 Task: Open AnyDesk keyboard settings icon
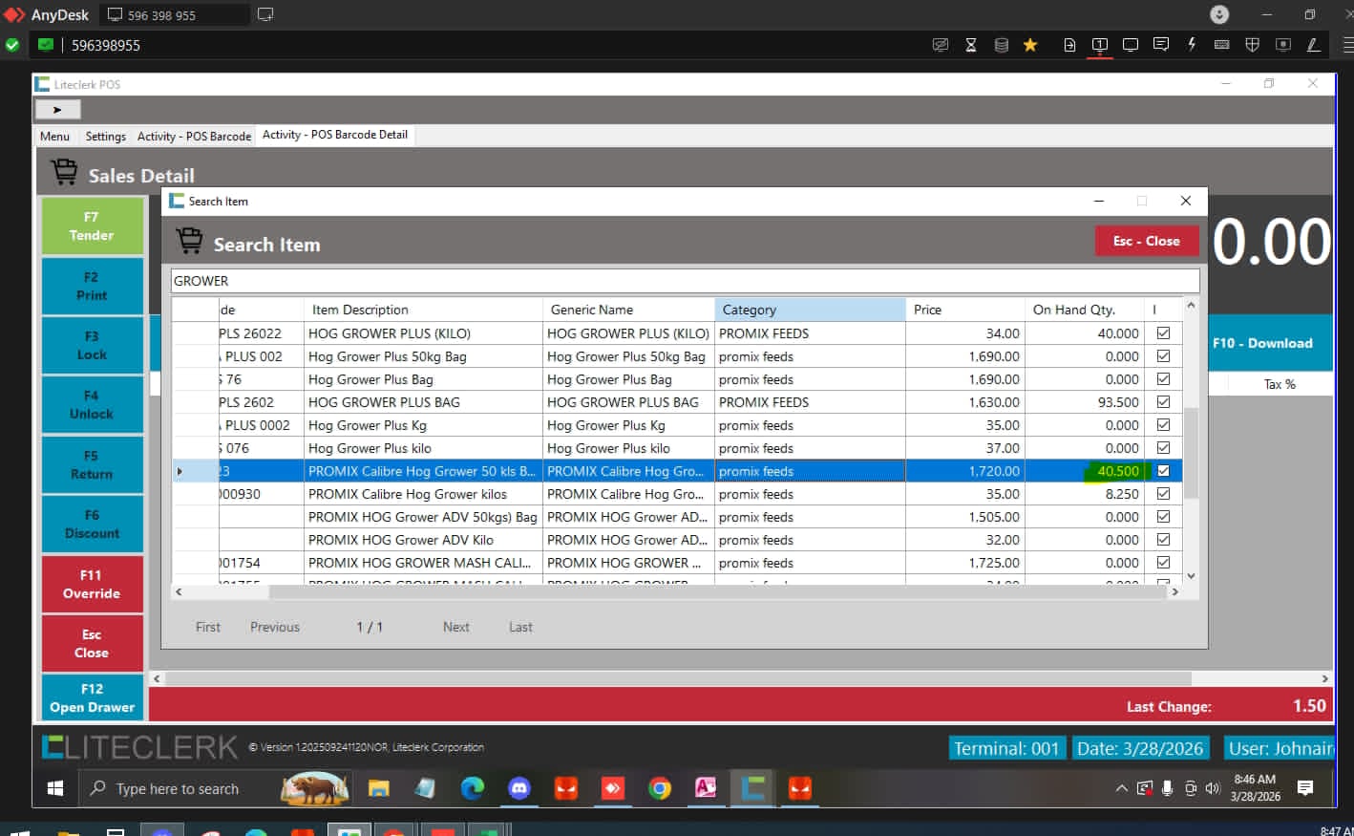[1221, 45]
